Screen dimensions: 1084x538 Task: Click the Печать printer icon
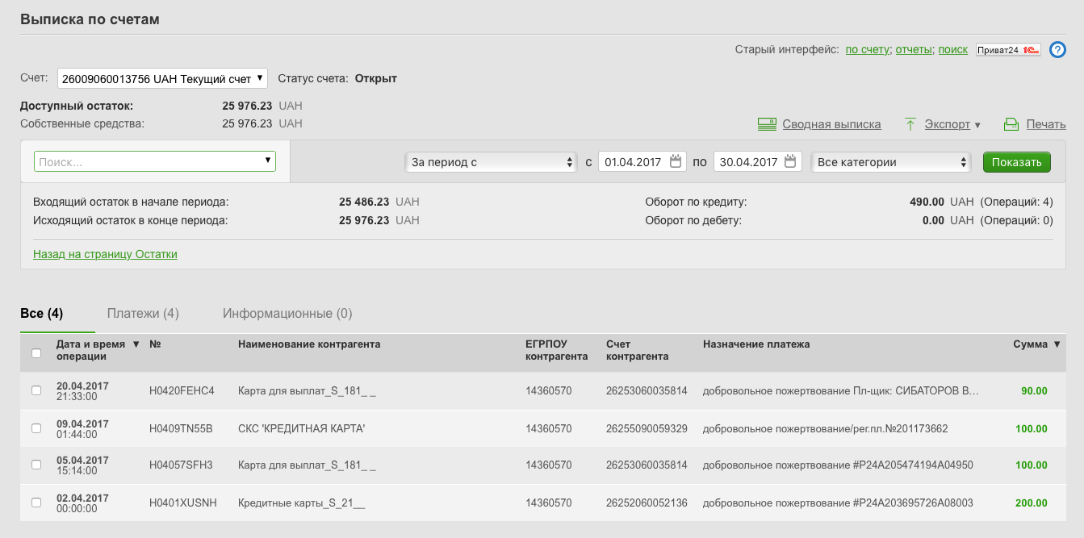click(1011, 124)
